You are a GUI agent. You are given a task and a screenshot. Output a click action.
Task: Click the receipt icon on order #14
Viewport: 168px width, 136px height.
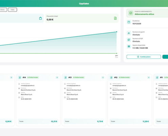pos(20,78)
